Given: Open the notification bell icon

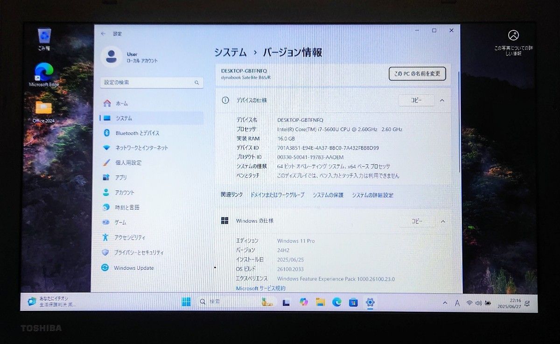Looking at the screenshot, I should (527, 303).
